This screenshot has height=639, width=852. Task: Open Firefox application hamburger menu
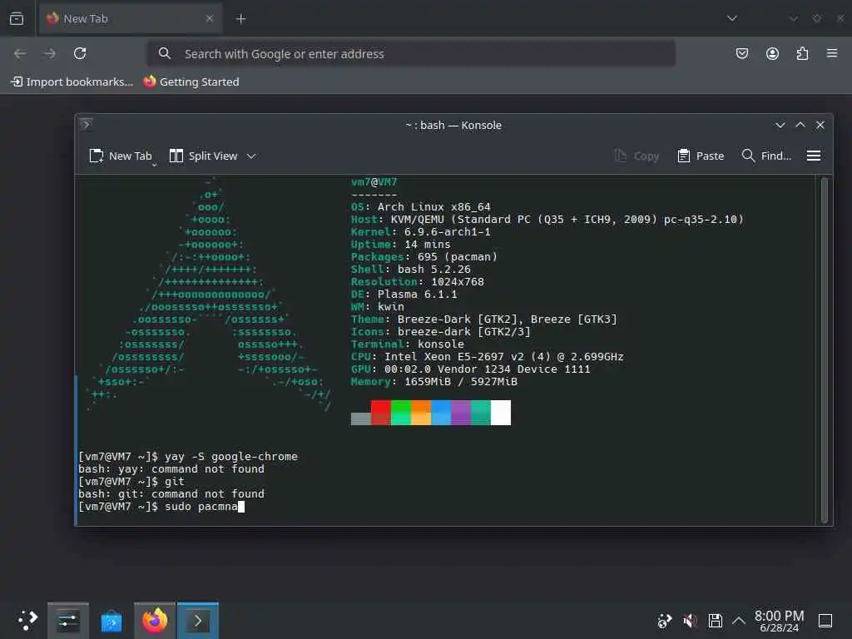[x=832, y=53]
